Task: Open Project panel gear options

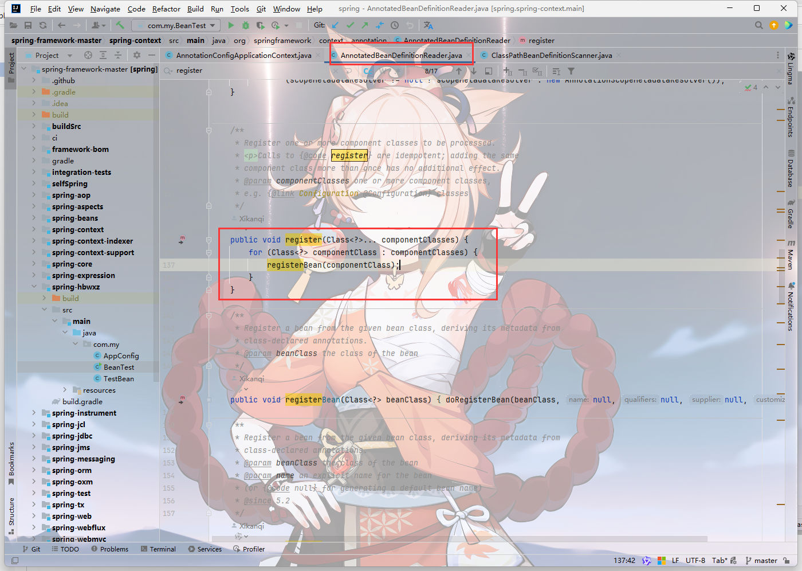Action: pyautogui.click(x=137, y=55)
